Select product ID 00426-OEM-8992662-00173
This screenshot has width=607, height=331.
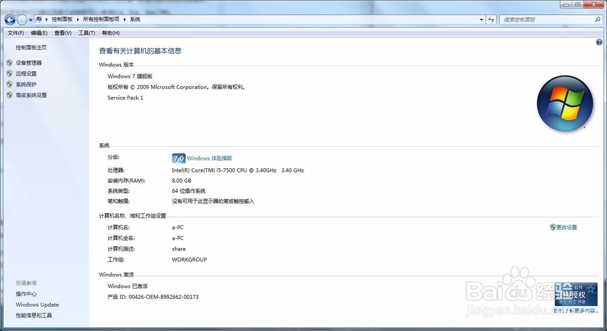pyautogui.click(x=163, y=297)
